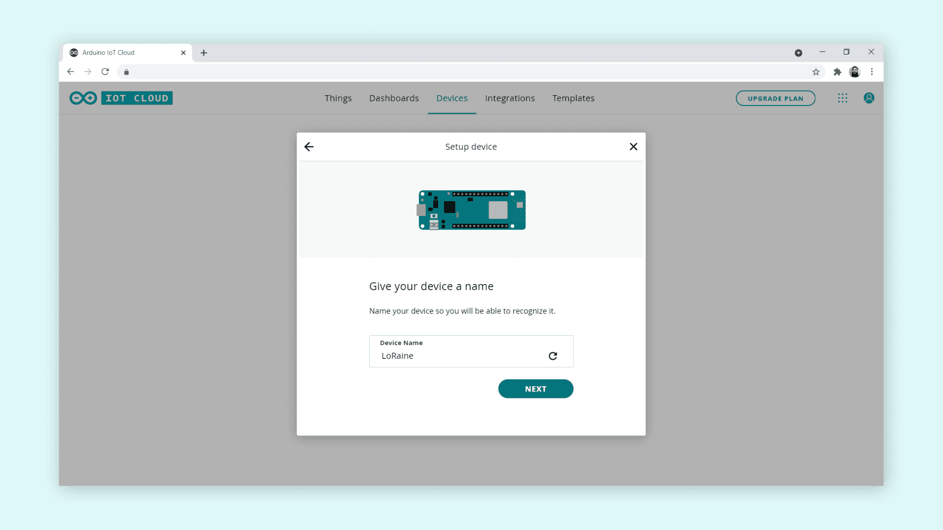
Task: Click the UPGRADE PLAN button
Action: 775,98
